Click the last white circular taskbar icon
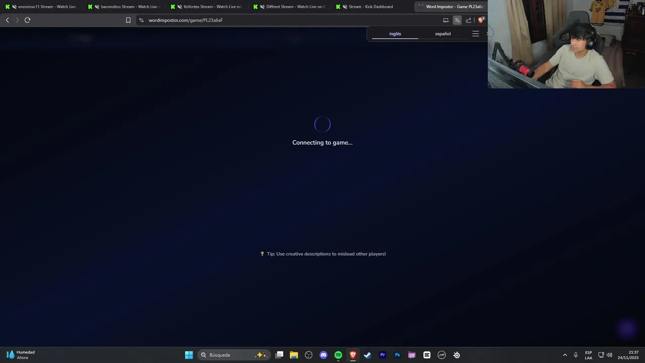 click(x=457, y=355)
